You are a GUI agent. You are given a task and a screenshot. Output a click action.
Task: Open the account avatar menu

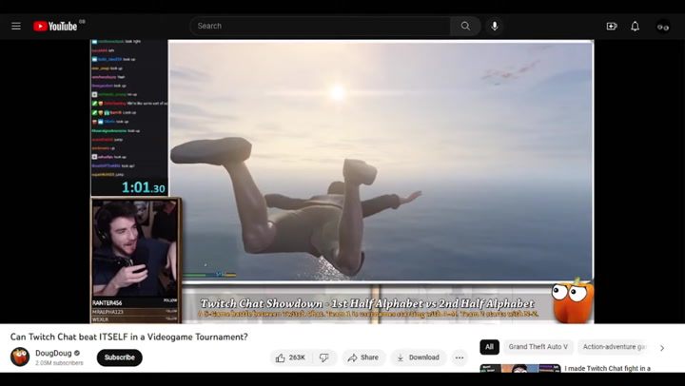pyautogui.click(x=663, y=27)
